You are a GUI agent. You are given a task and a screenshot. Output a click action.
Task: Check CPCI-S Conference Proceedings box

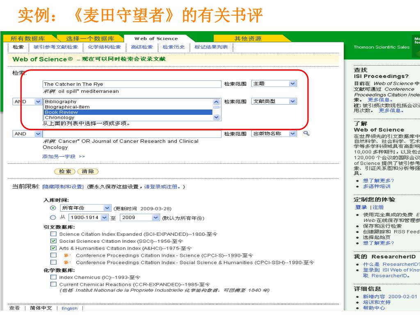coord(54,255)
